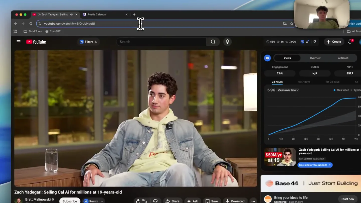The height and width of the screenshot is (203, 361).
Task: Start voice search with the microphone
Action: click(x=227, y=42)
